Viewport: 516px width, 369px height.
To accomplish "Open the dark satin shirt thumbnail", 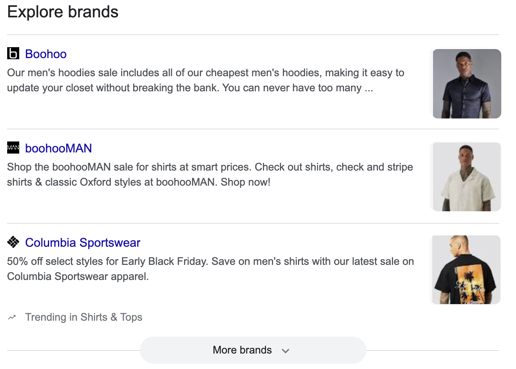I will pyautogui.click(x=466, y=84).
